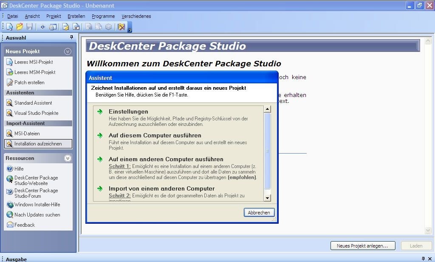
Task: Click the stacked windows toolbar icon
Action: click(53, 27)
